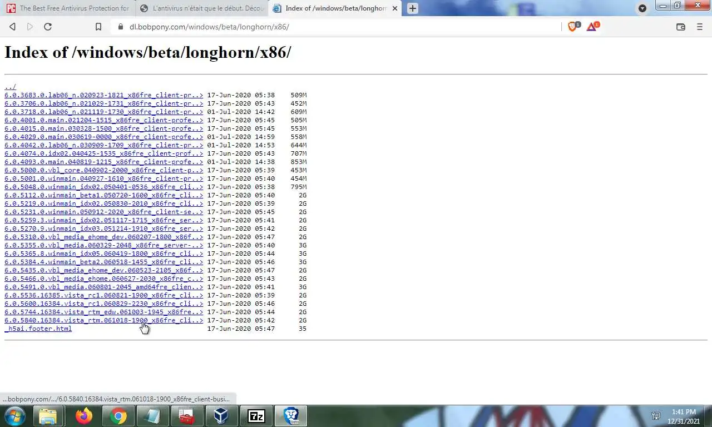Screen dimensions: 712x427
Task: Open 6.0.5112.0.winmain_beta1 build link
Action: pyautogui.click(x=104, y=195)
